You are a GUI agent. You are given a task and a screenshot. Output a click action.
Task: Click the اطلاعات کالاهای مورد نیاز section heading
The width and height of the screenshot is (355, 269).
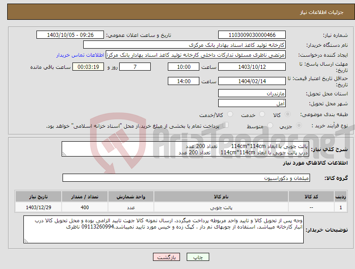pos(315,163)
